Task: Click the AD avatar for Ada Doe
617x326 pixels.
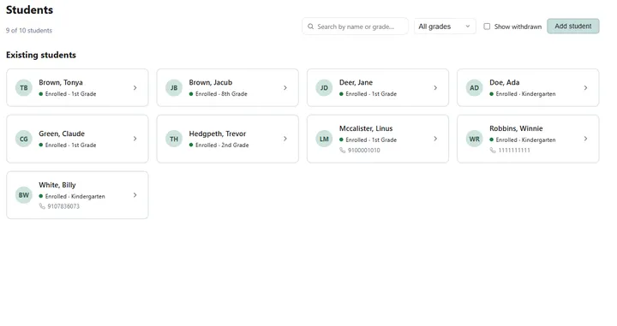Action: [x=474, y=87]
